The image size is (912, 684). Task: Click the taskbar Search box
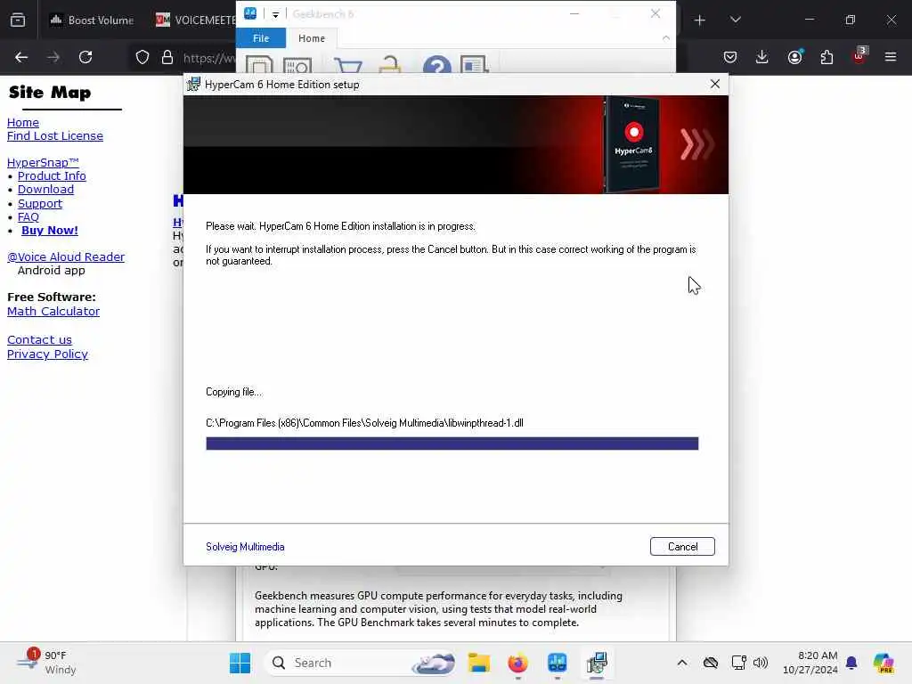point(360,663)
